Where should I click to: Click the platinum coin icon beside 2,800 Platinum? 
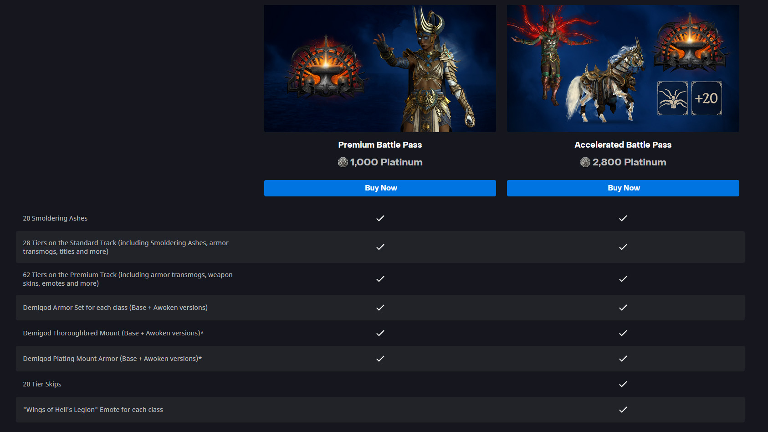[585, 162]
